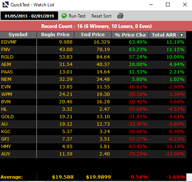The image size is (192, 182).
Task: Click the printer icon in toolbar
Action: click(120, 16)
